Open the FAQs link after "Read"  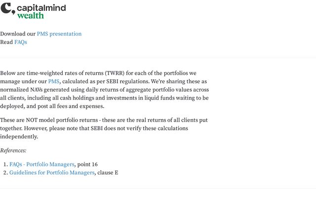tap(21, 42)
